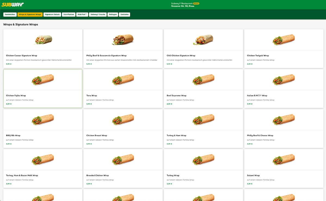Click the 3,99 € price of Italian B.M.T. Wrap
Image resolution: width=326 pixels, height=201 pixels.
pyautogui.click(x=250, y=104)
